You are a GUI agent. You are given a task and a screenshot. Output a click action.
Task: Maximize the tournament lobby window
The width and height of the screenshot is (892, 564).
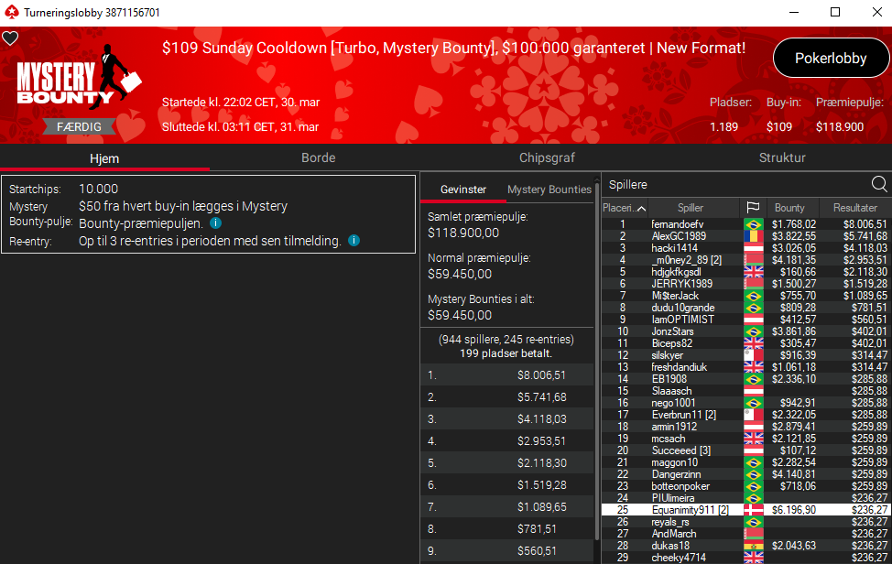coord(835,12)
